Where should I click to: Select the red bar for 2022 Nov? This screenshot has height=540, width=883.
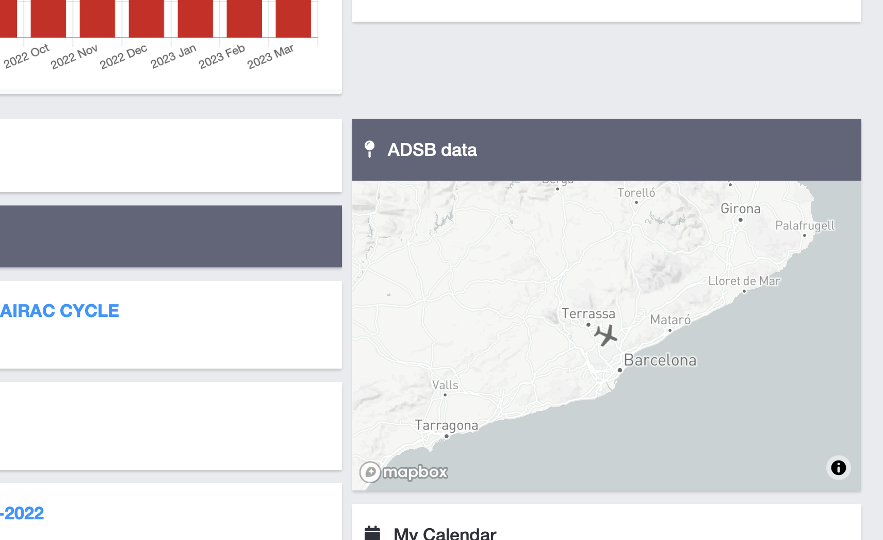click(97, 19)
